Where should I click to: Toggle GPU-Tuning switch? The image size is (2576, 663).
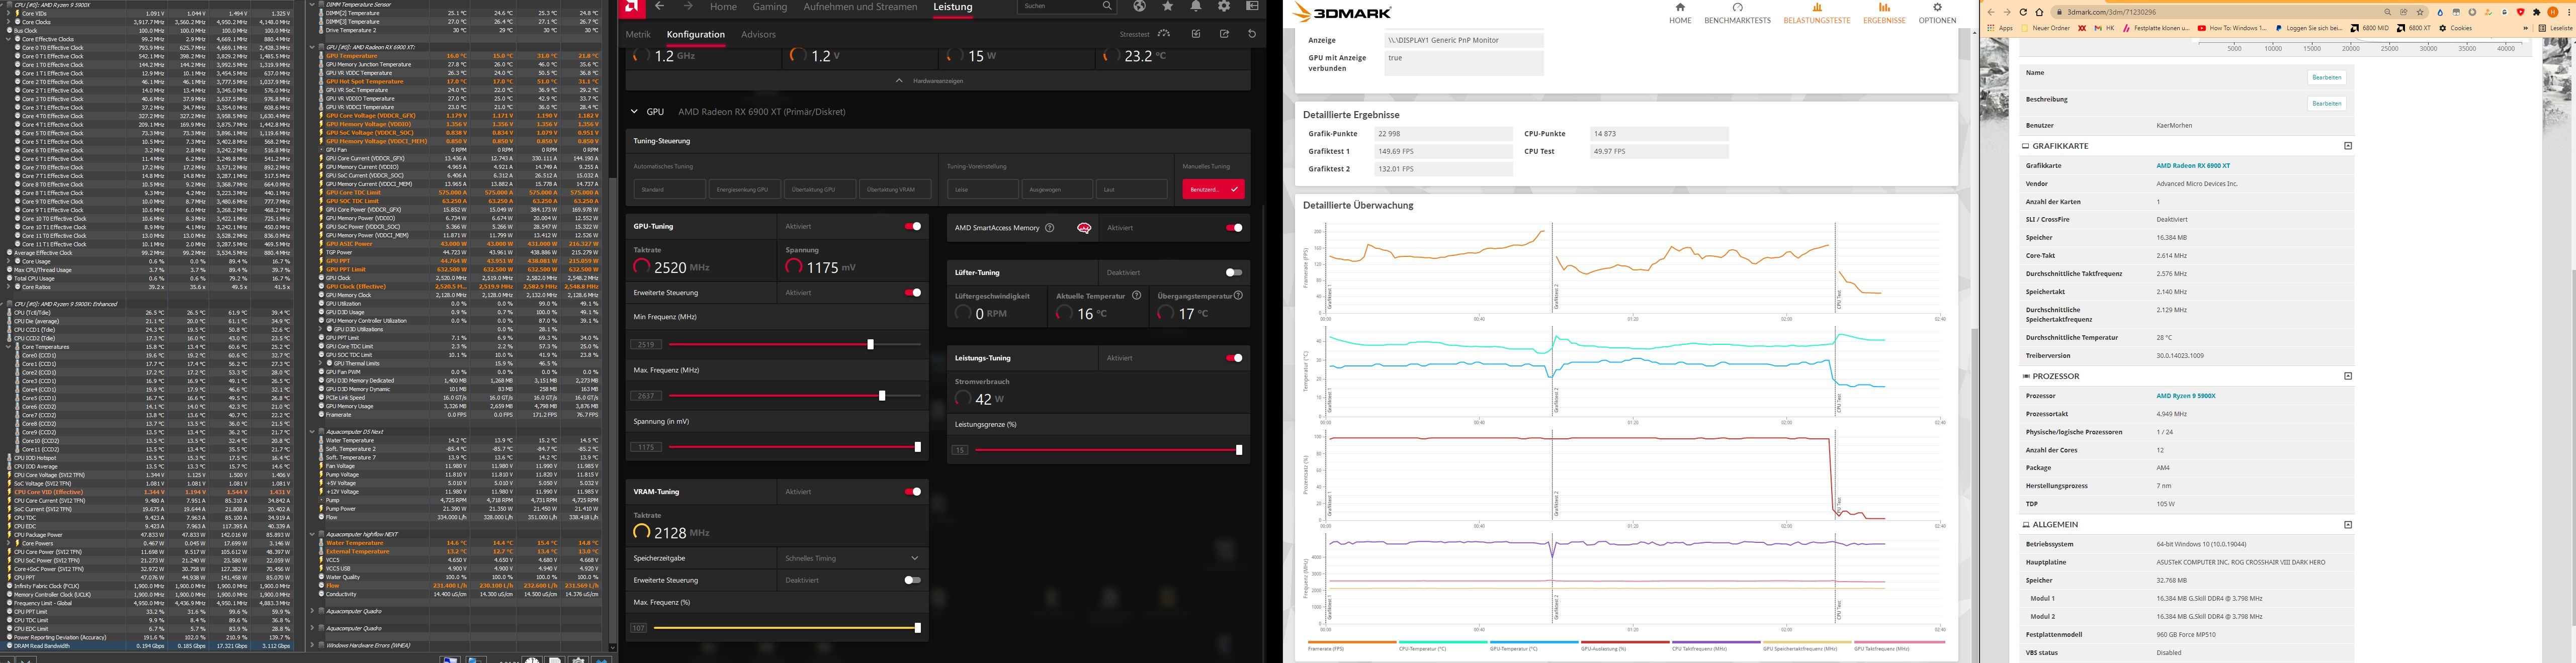click(x=913, y=227)
